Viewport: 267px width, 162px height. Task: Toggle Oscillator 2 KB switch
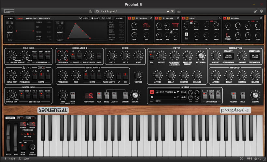coord(125,76)
